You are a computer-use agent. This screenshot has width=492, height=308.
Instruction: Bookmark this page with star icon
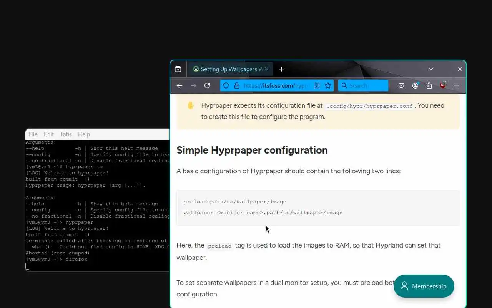328,85
